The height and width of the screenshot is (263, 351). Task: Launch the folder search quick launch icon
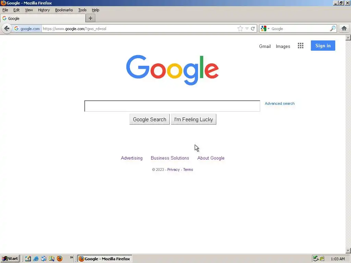(x=51, y=259)
